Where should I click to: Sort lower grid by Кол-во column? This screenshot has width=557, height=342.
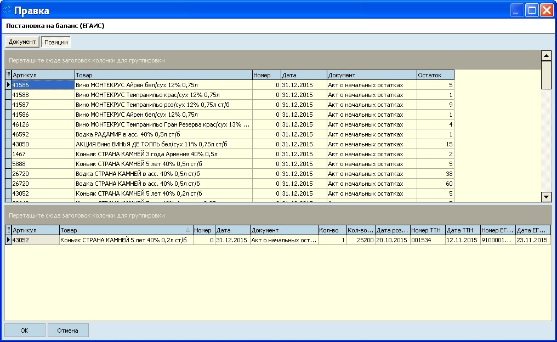click(x=332, y=230)
